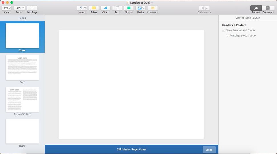Insert a Chart from the toolbar
This screenshot has height=154, width=277.
[x=105, y=8]
